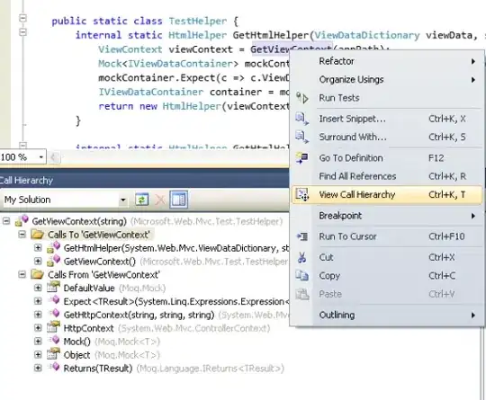Collapse the GetHtmlHelper method outline
Image resolution: width=486 pixels, height=400 pixels.
[22, 31]
